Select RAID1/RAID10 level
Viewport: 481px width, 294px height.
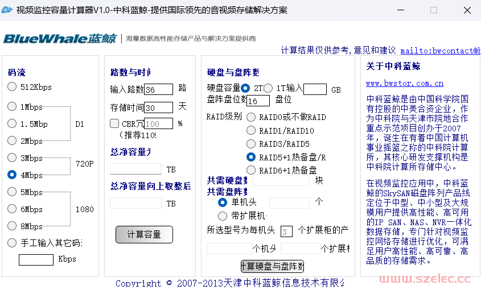pos(251,130)
